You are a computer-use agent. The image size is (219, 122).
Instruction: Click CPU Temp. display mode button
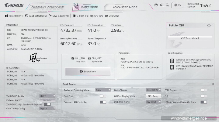(153, 96)
